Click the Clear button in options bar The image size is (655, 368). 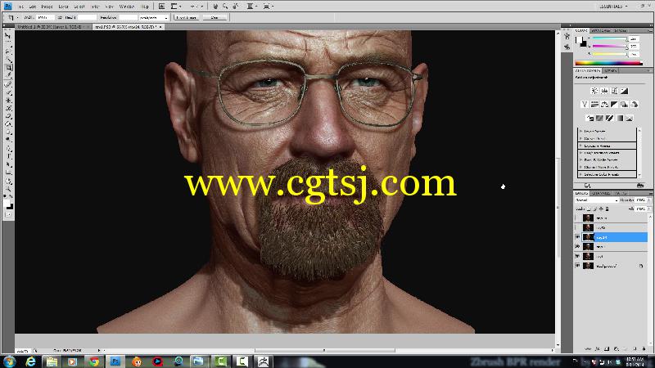click(215, 17)
